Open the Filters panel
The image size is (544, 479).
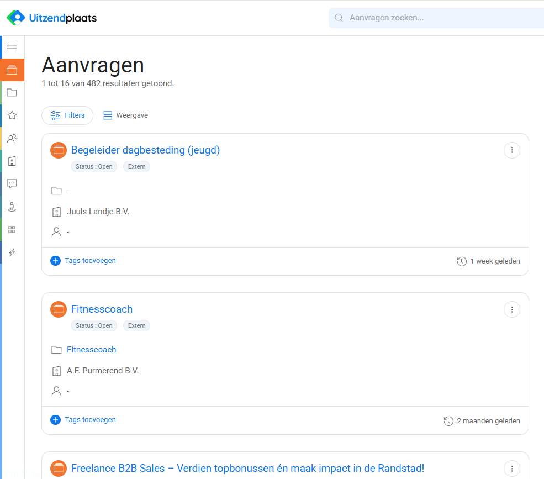click(x=67, y=115)
